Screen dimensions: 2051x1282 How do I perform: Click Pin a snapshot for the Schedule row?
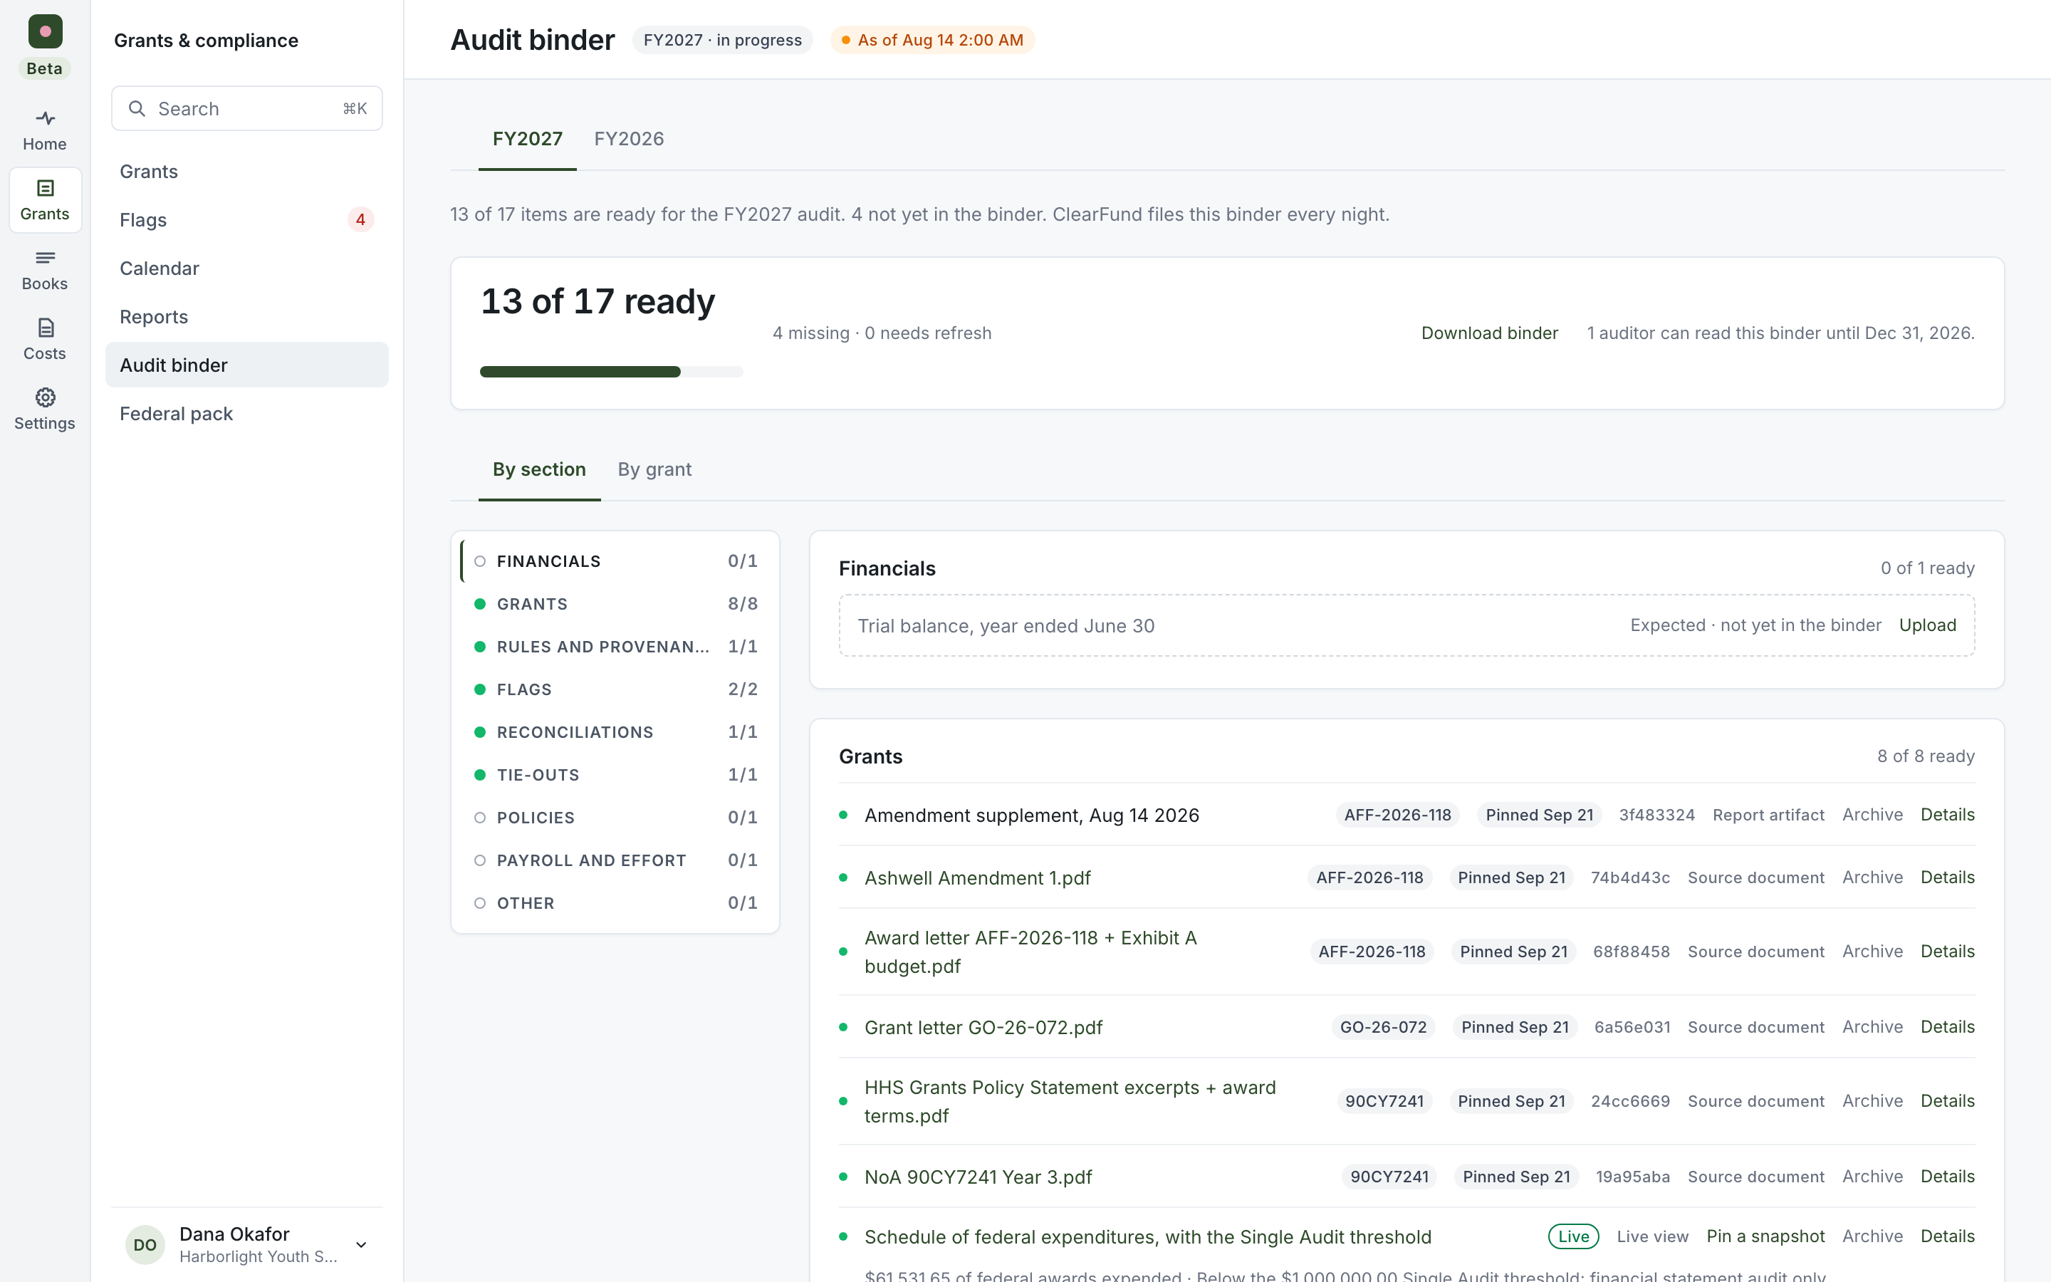pos(1765,1236)
